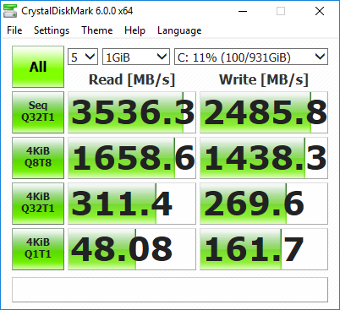Start the 4KiB Q32T1 test
This screenshot has width=340, height=310.
pos(38,204)
